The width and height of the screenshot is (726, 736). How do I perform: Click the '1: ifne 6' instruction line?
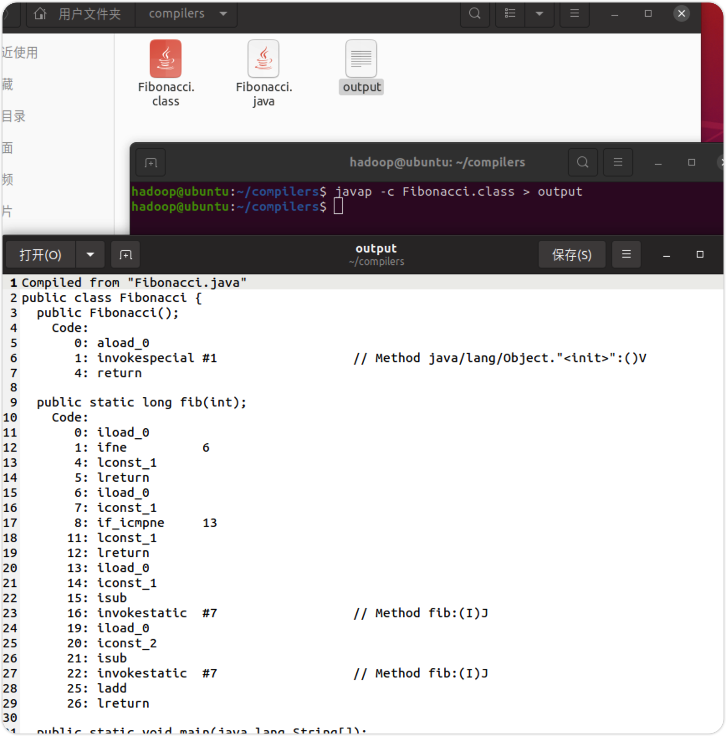[142, 447]
